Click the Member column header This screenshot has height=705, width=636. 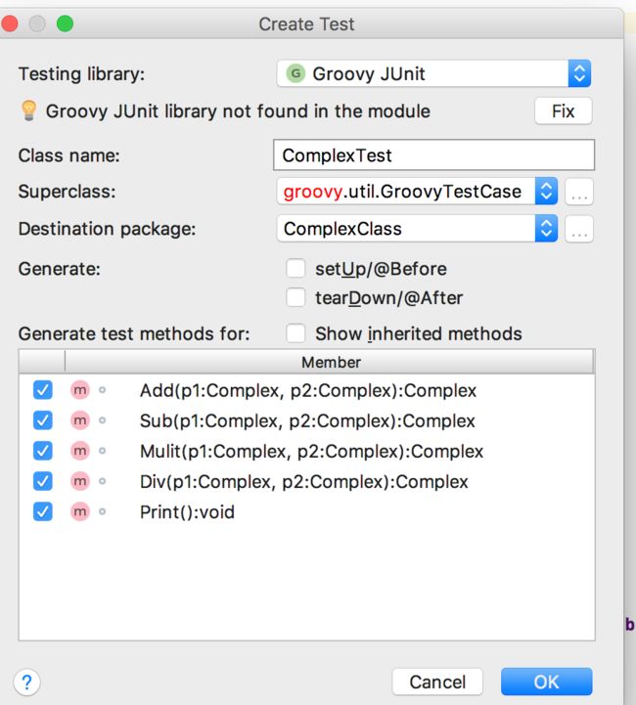click(330, 362)
